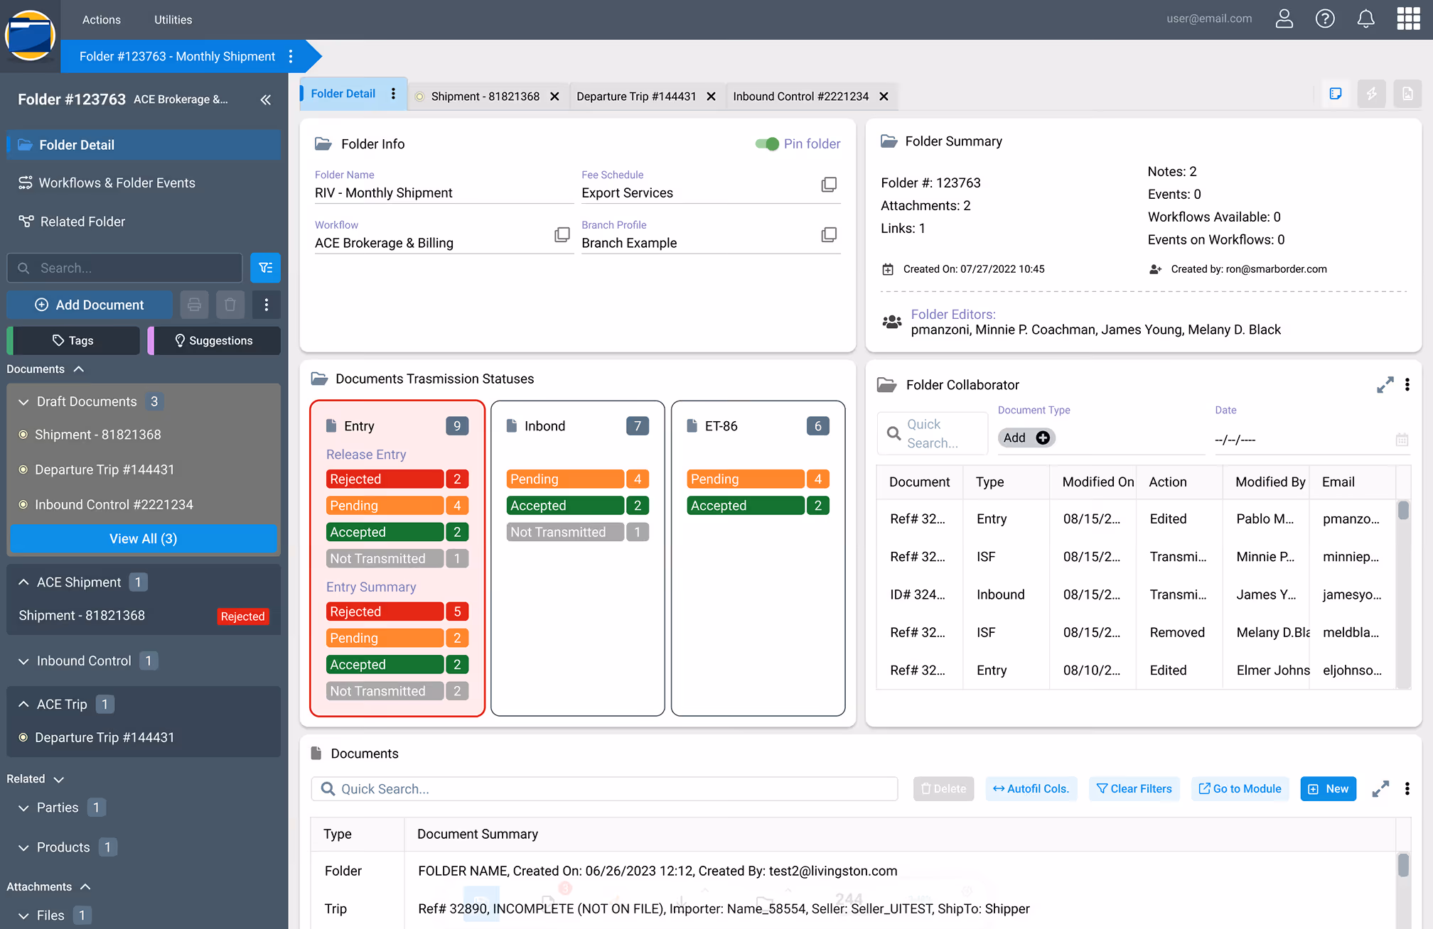This screenshot has width=1433, height=929.
Task: Click Autofil Cols. button
Action: (1031, 789)
